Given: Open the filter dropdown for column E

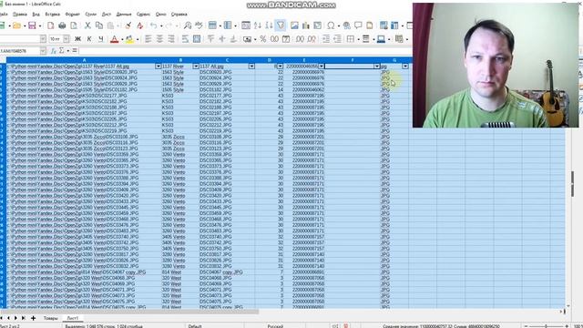Looking at the screenshot, I should (322, 67).
